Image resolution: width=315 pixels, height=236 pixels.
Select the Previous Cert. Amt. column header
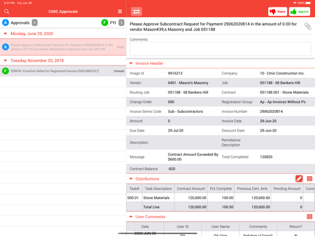click(253, 189)
